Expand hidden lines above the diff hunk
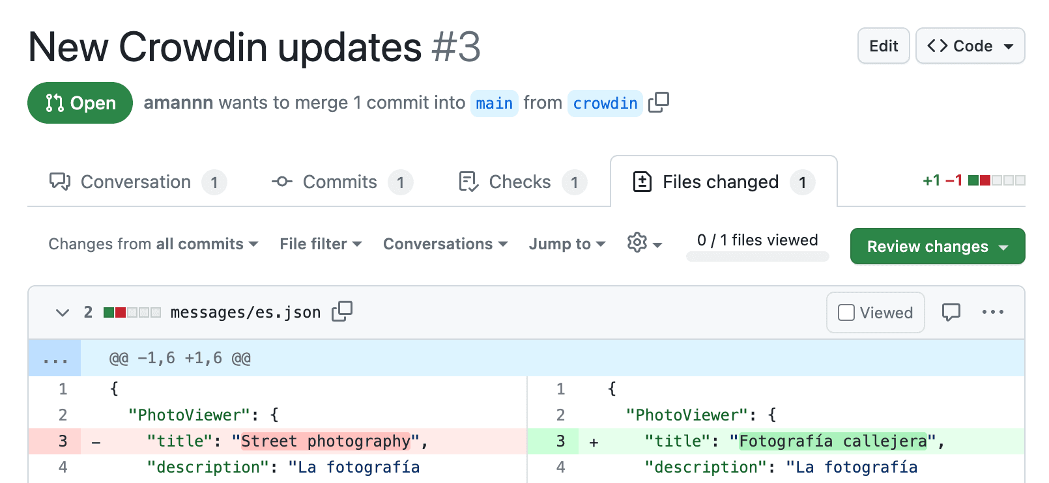Screen dimensions: 1049x483 point(55,358)
